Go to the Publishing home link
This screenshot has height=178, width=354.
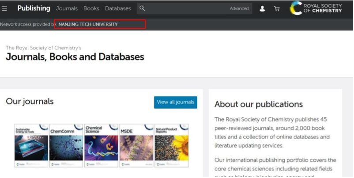click(34, 8)
